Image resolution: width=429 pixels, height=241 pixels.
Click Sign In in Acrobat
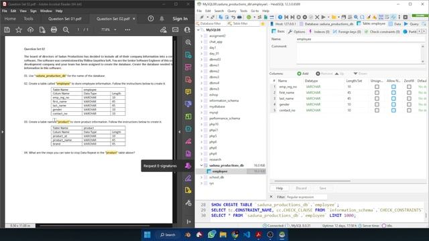(180, 19)
